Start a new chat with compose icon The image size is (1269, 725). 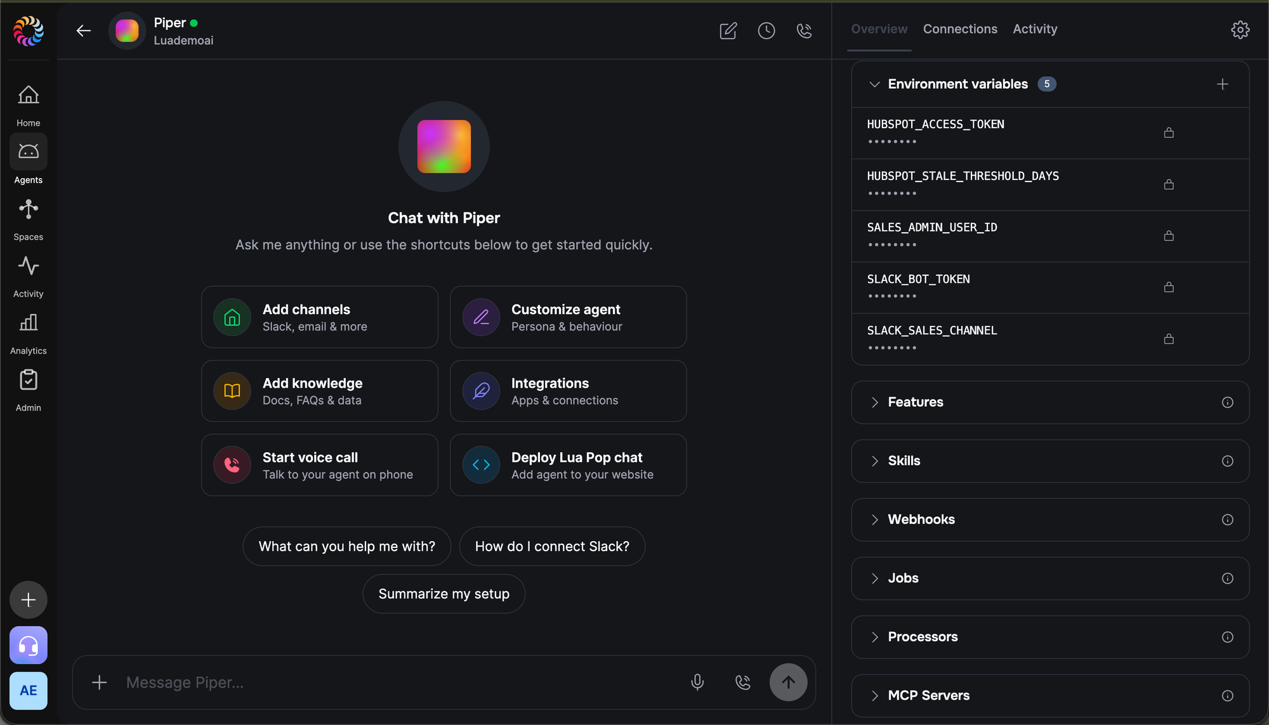728,30
